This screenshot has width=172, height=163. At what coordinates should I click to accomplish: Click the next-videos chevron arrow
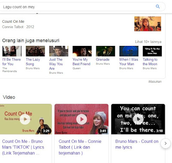pos(166,143)
